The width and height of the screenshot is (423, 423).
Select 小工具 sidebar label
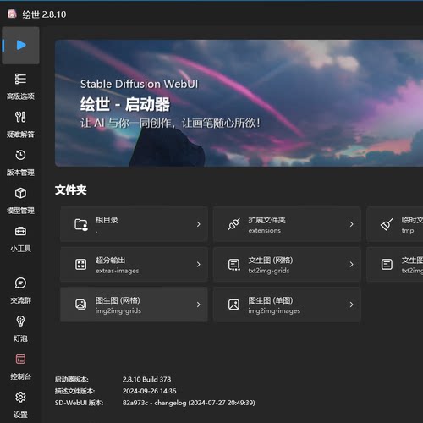coord(20,249)
